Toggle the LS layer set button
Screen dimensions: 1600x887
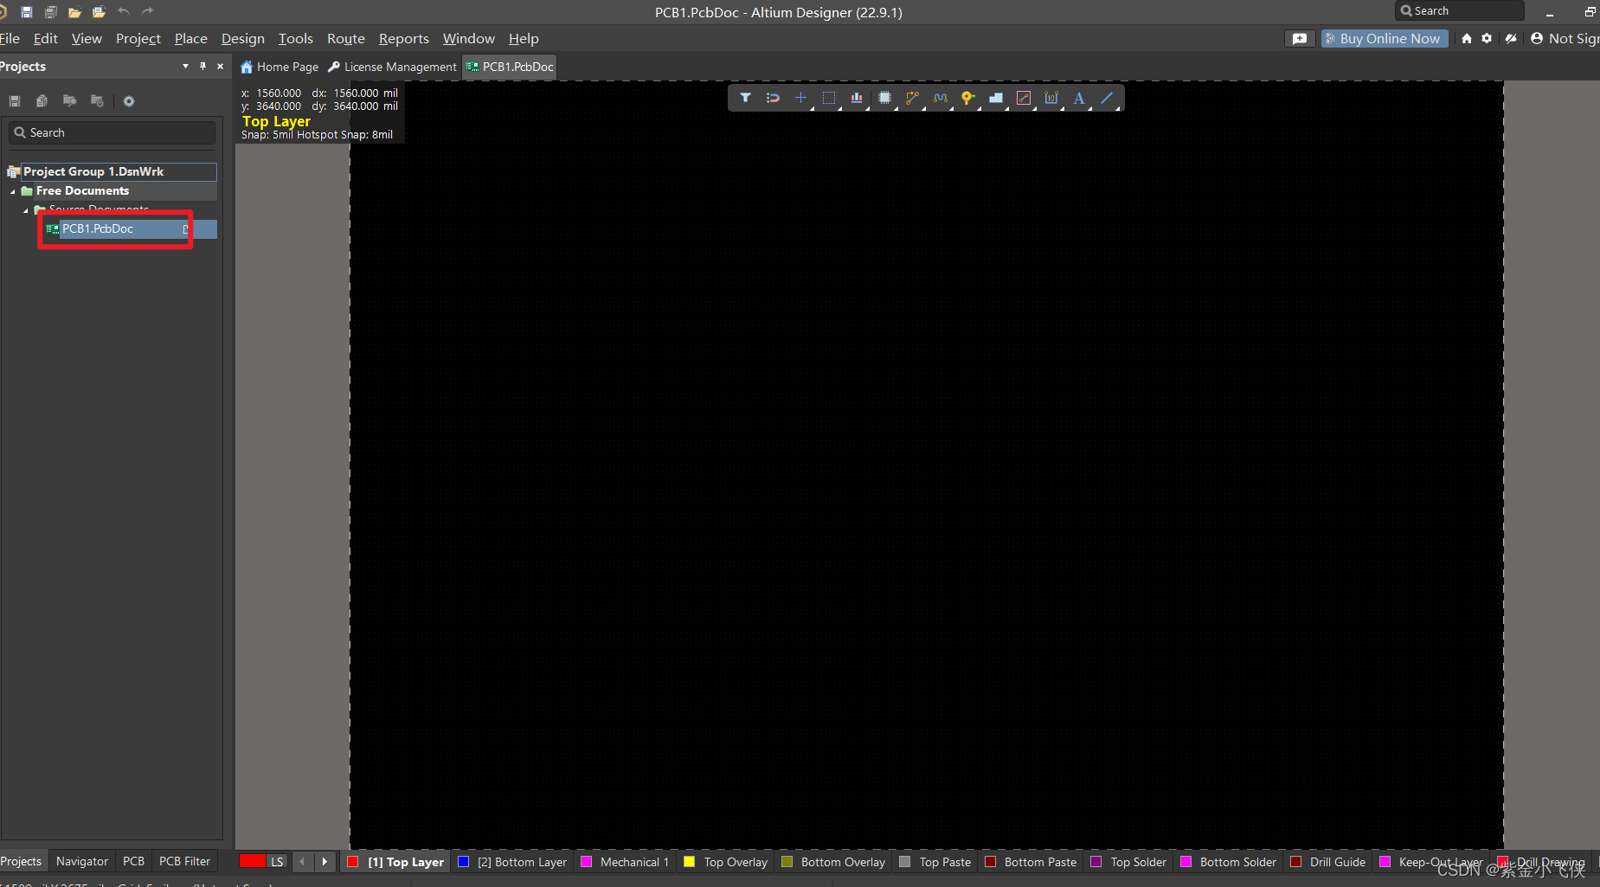277,861
